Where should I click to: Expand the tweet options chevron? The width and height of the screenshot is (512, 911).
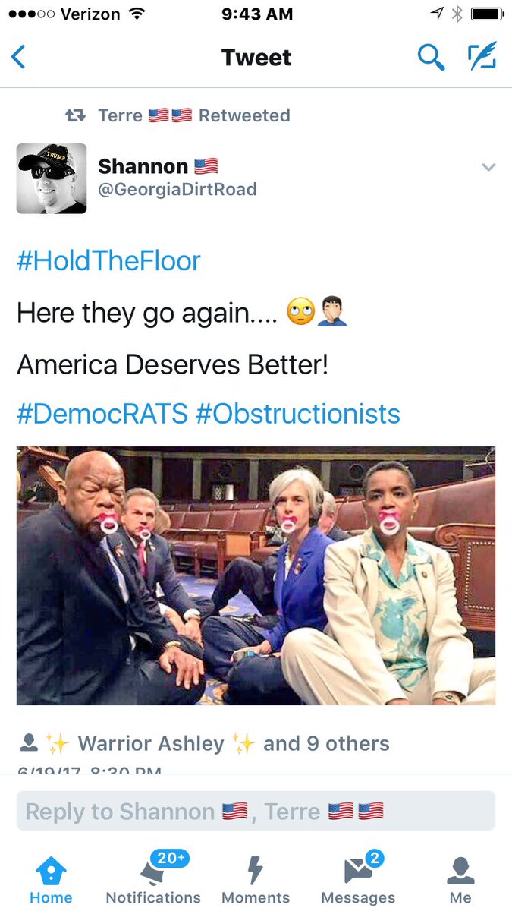point(488,167)
